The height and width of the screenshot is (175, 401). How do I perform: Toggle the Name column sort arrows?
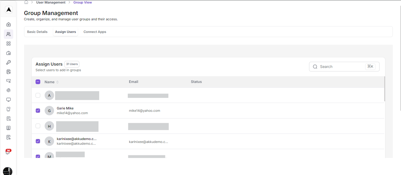click(57, 82)
